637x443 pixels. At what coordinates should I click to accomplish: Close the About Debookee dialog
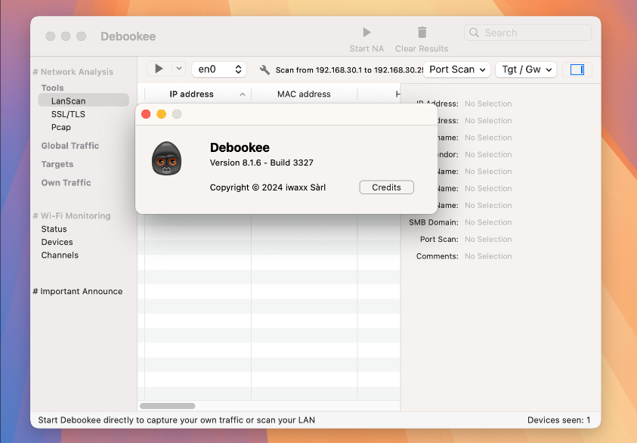146,114
